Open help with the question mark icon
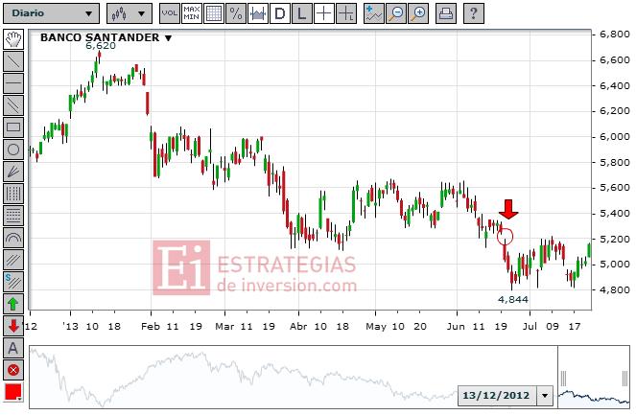 473,13
